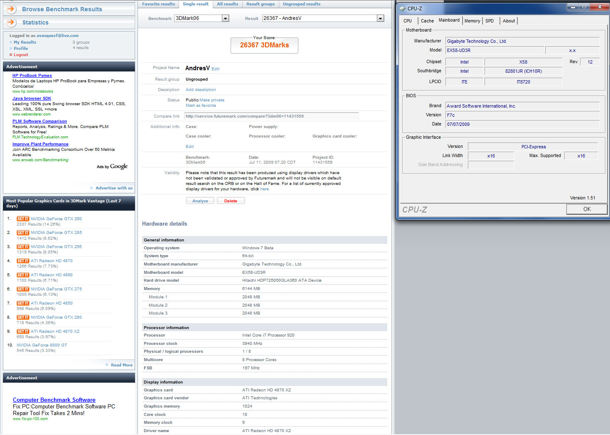Click the Compare link URL field
This screenshot has height=435, width=610.
[x=271, y=116]
